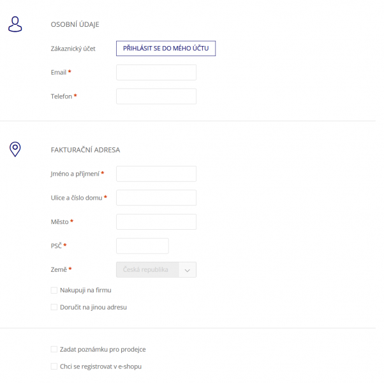Image resolution: width=384 pixels, height=383 pixels.
Task: Focus the Email input field
Action: (x=156, y=73)
